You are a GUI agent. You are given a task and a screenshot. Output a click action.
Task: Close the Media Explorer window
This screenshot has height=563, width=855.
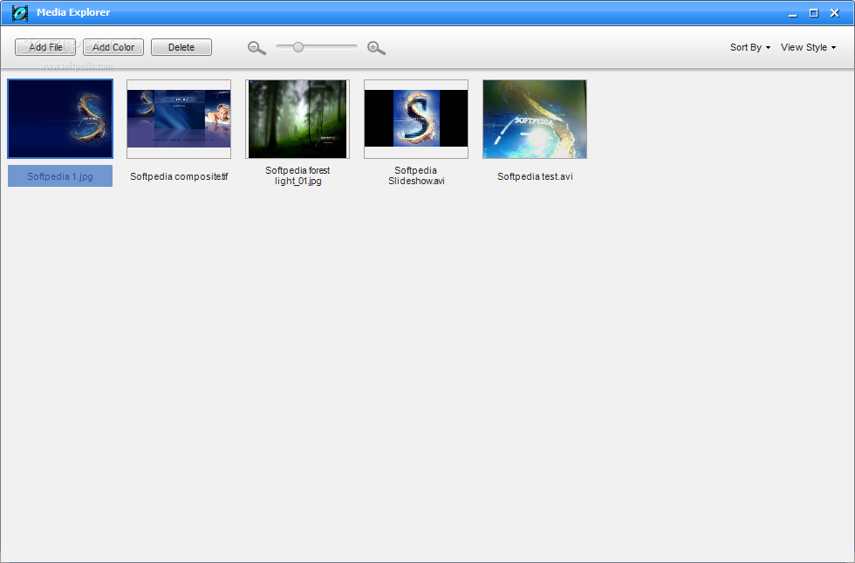[834, 13]
